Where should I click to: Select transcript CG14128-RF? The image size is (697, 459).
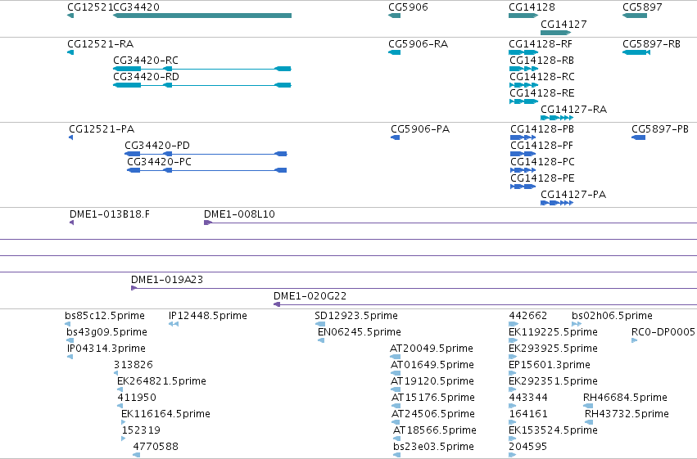coord(523,52)
